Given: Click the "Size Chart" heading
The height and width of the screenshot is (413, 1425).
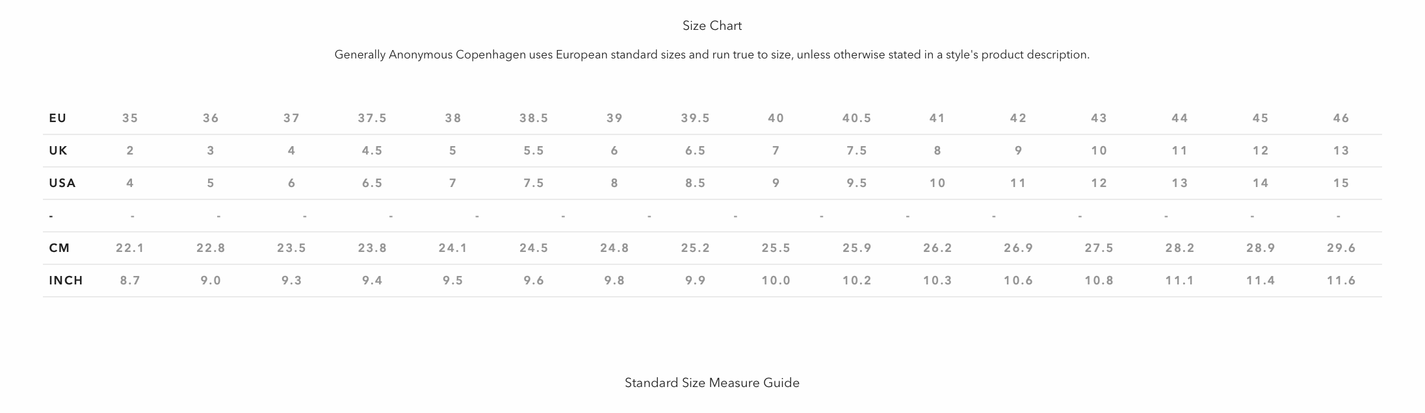Looking at the screenshot, I should pos(712,26).
